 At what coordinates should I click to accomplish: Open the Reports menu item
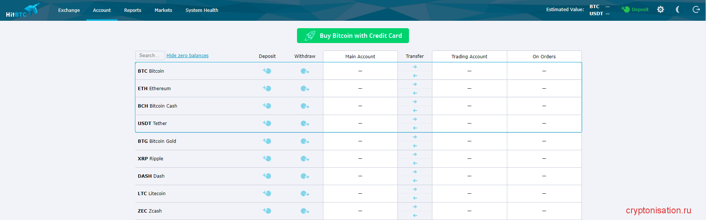pos(133,10)
